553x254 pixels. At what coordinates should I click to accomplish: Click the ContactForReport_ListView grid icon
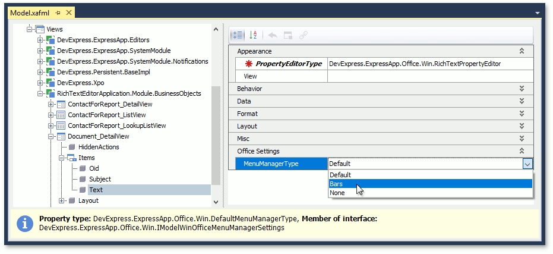(61, 115)
